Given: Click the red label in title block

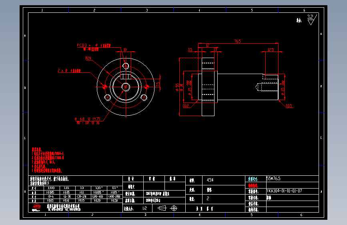Looking at the screenshot, I should [253, 185].
